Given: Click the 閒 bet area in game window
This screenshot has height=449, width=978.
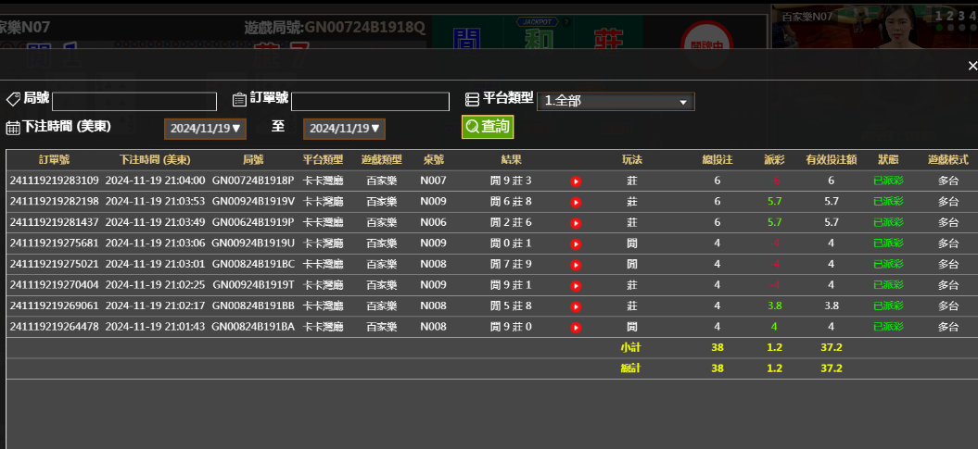Looking at the screenshot, I should pyautogui.click(x=466, y=32).
